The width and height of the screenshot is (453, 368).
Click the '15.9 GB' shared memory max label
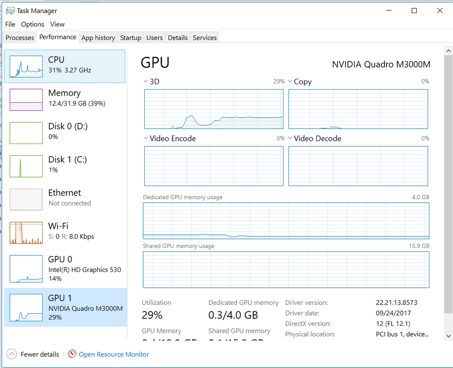pyautogui.click(x=419, y=246)
